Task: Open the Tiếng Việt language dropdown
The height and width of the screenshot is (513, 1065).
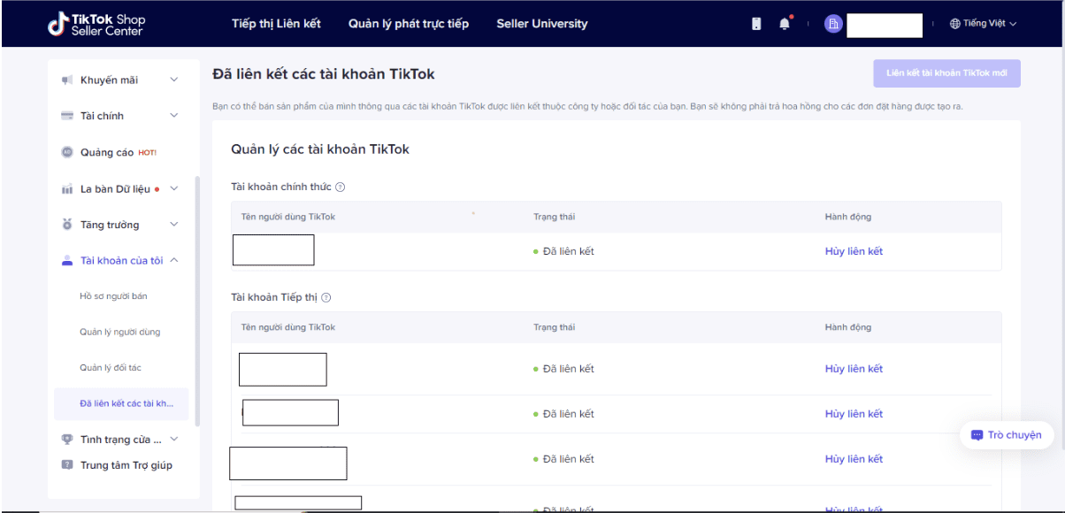Action: pos(984,24)
